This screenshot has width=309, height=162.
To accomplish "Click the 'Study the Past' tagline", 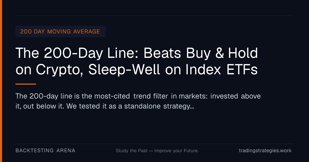I will click(x=132, y=151).
